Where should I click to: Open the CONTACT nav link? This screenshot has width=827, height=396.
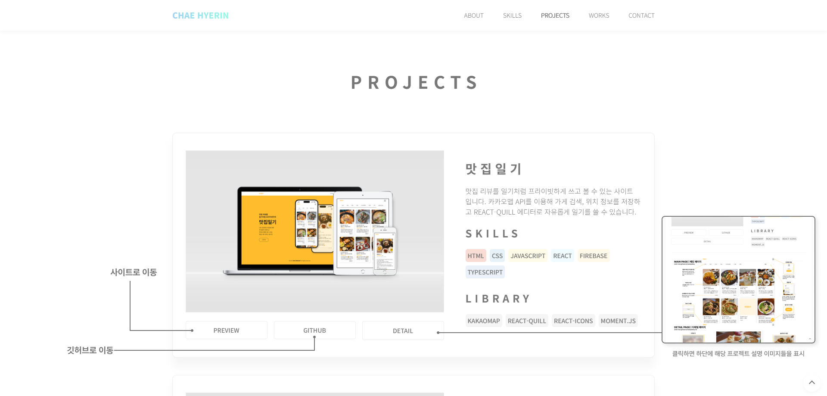click(641, 16)
